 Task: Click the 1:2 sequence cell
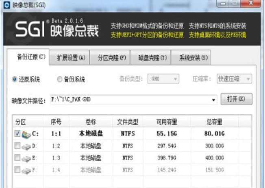pos(56,146)
